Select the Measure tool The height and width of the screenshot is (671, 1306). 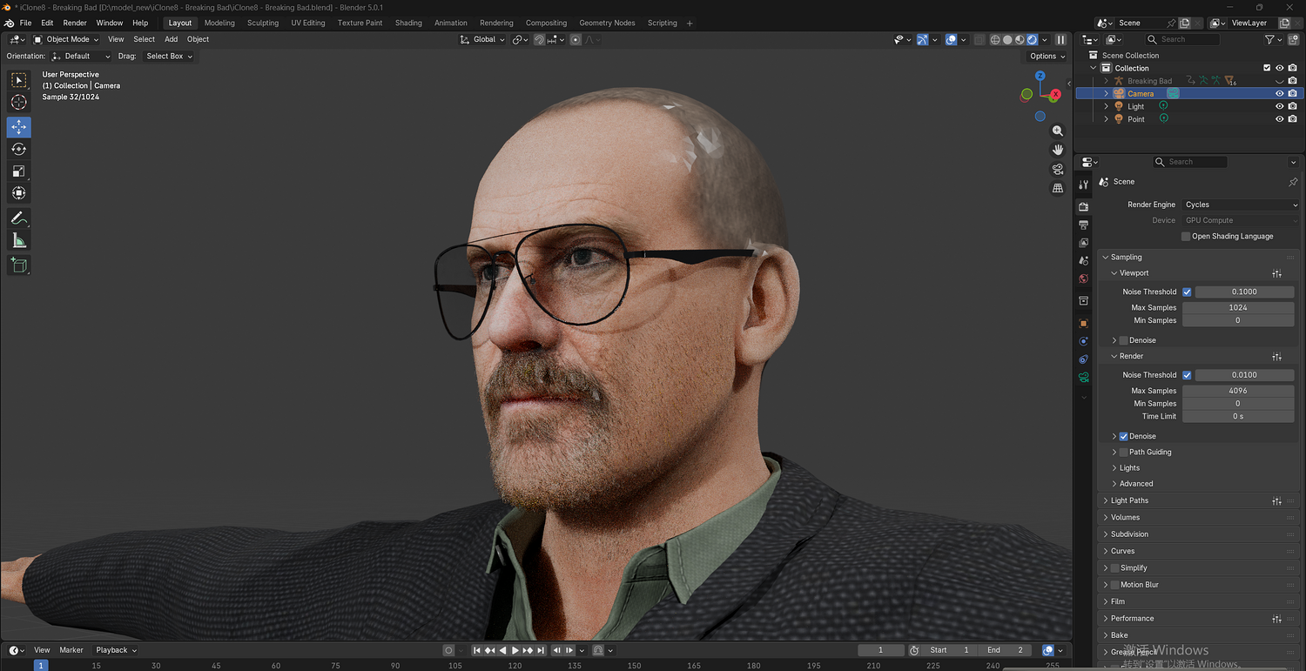[18, 240]
